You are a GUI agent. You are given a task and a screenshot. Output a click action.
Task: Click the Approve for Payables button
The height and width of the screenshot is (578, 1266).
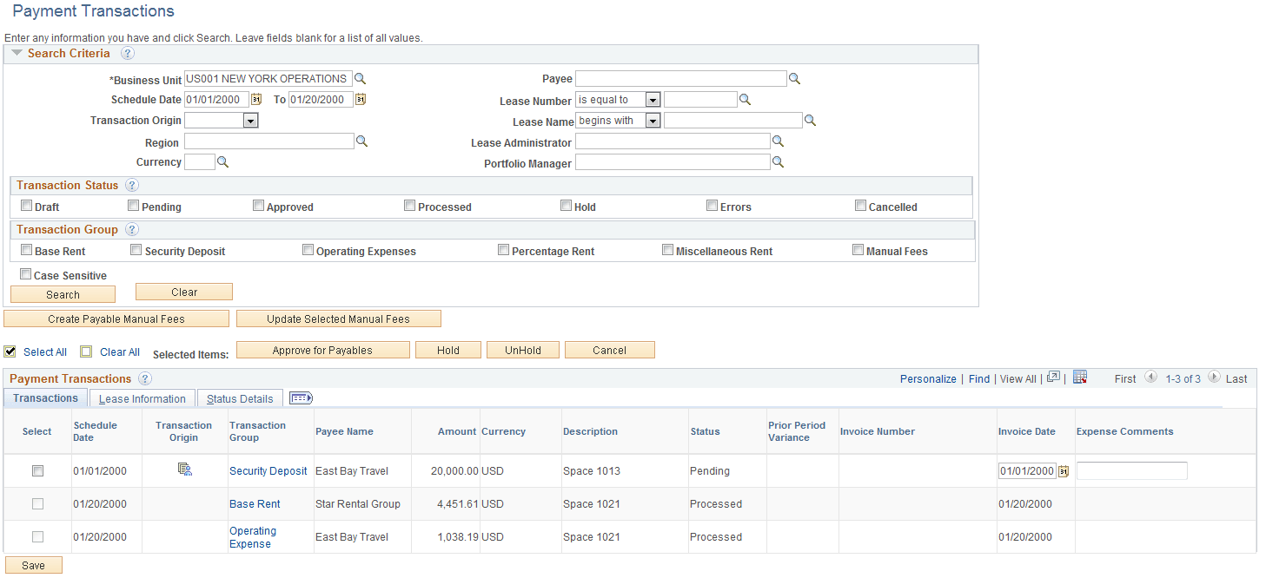322,349
